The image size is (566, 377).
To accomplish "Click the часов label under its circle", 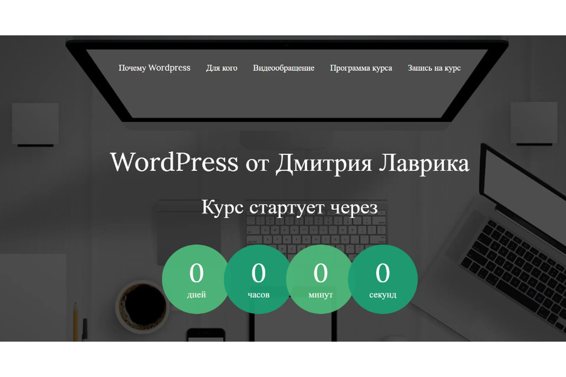I will point(259,295).
